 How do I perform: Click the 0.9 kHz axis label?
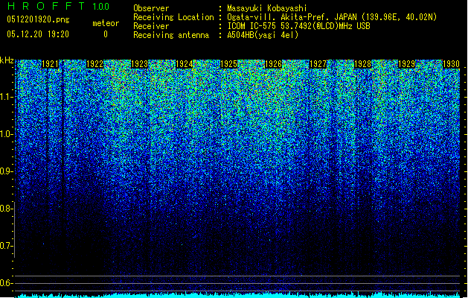(x=6, y=171)
